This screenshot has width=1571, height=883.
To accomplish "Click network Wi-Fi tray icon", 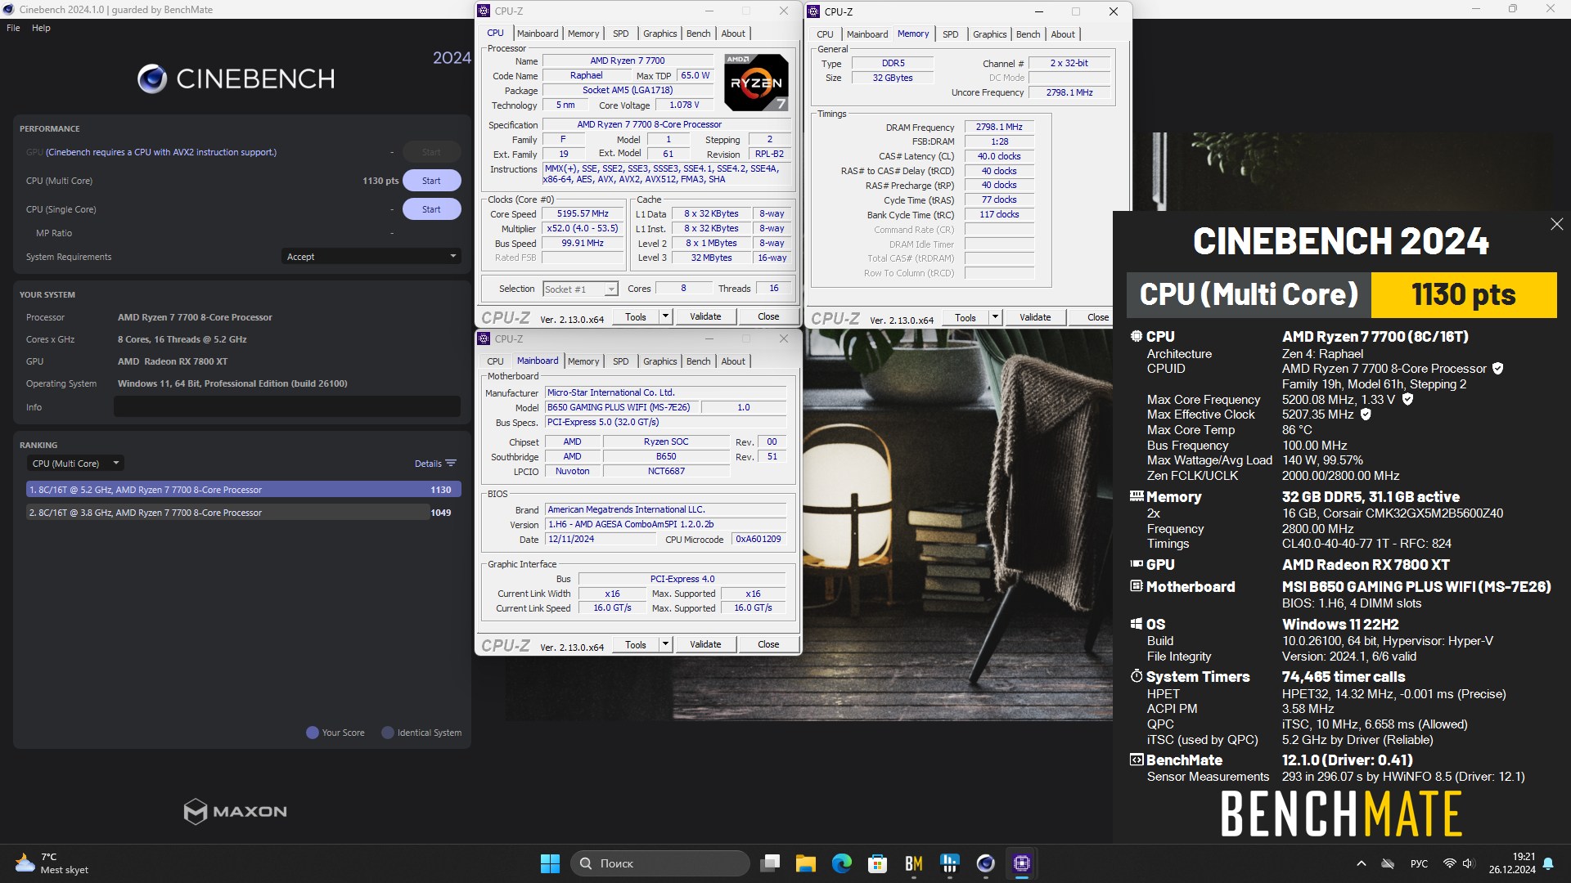I will (x=1449, y=863).
